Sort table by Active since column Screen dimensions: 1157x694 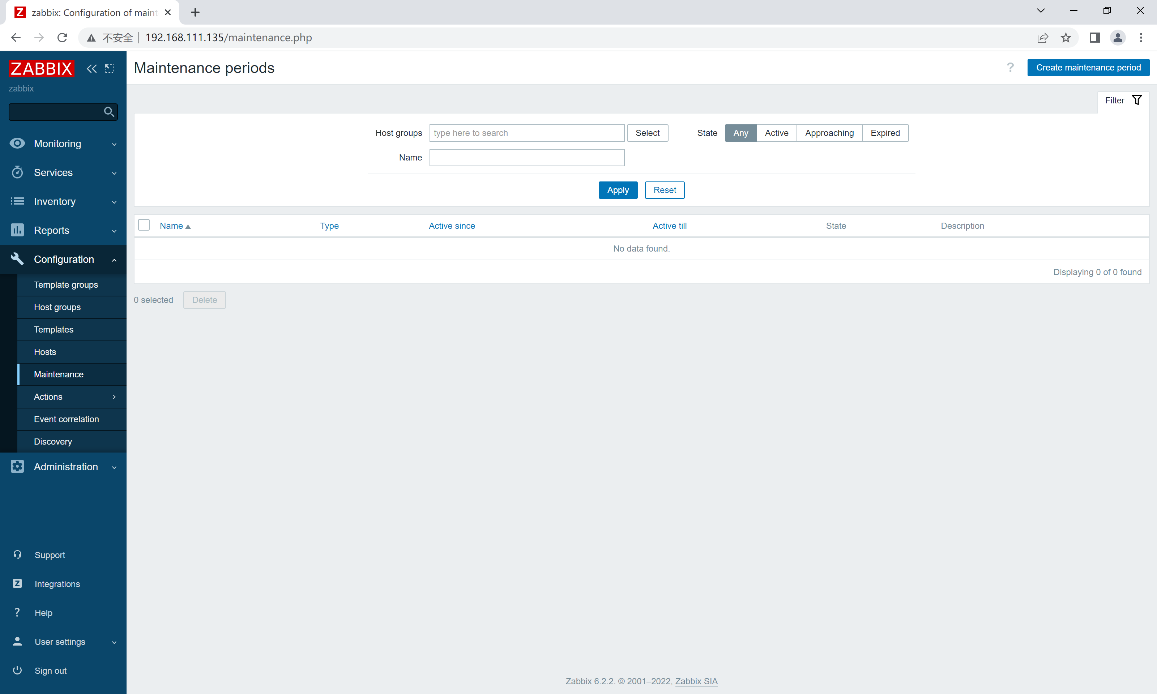point(452,226)
